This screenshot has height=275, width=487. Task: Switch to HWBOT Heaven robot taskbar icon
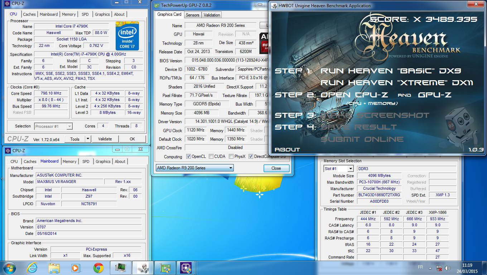(143, 268)
